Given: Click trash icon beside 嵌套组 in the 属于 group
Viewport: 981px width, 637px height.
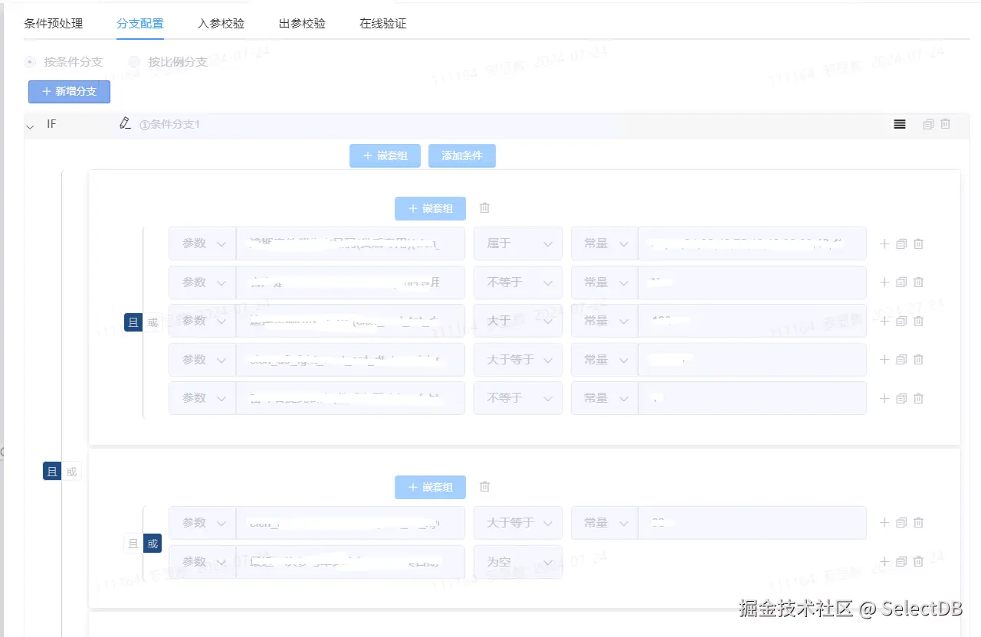Looking at the screenshot, I should coord(484,208).
